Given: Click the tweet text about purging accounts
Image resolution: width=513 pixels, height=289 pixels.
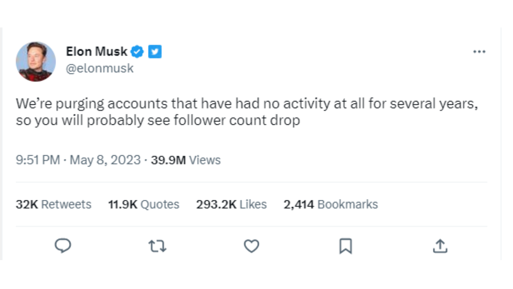Looking at the screenshot, I should [246, 112].
